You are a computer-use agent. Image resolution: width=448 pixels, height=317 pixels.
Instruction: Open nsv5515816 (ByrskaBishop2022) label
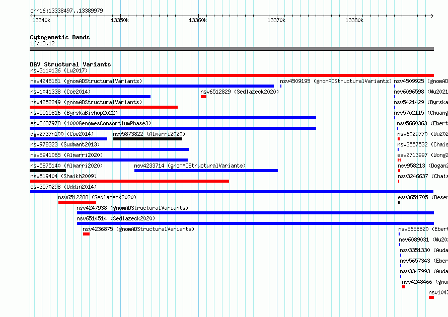pyautogui.click(x=74, y=113)
